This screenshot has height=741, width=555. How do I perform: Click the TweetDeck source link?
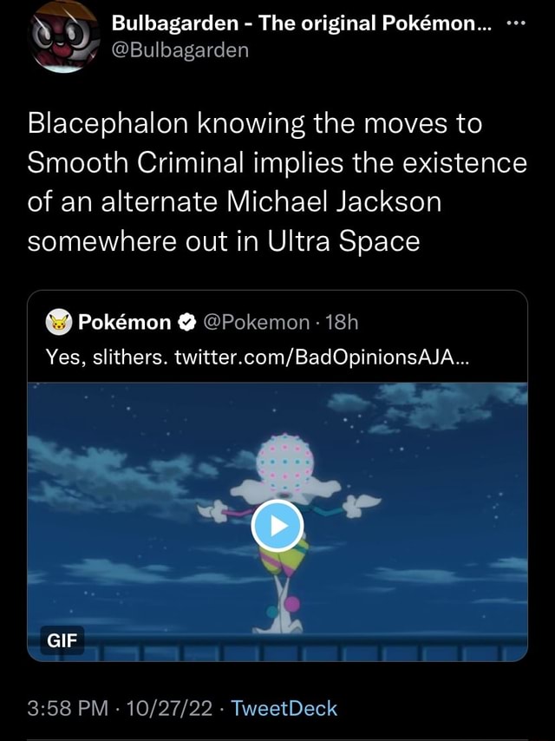[x=284, y=708]
